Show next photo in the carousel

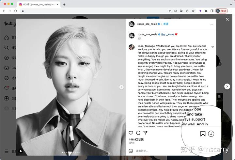[121, 87]
